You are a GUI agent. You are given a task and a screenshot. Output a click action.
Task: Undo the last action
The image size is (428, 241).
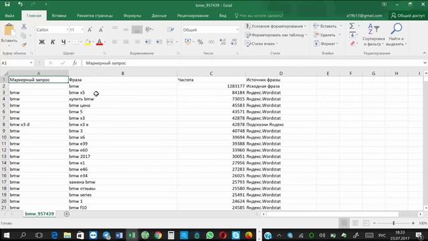tap(20, 5)
